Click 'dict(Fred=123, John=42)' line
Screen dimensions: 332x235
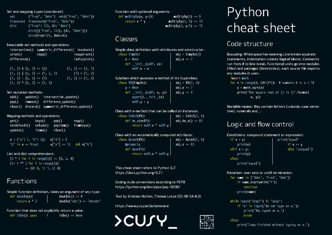[x=48, y=35]
